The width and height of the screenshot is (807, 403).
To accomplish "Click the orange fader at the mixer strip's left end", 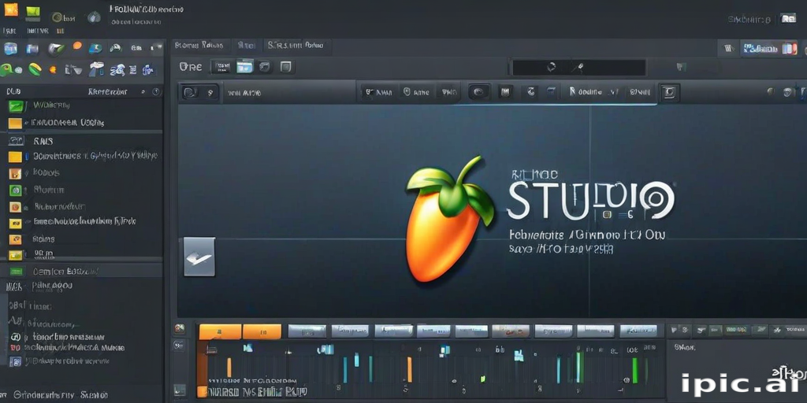I will click(x=229, y=368).
